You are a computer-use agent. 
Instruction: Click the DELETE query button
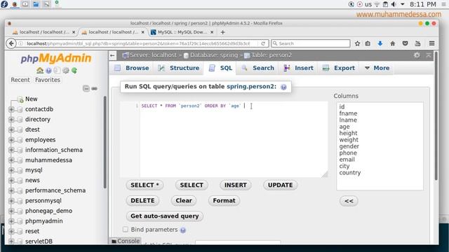point(142,201)
